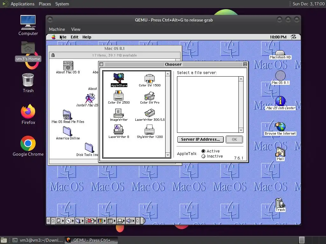Image resolution: width=326 pixels, height=244 pixels.
Task: Switch to the terminal taskbar entry
Action: [x=38, y=240]
